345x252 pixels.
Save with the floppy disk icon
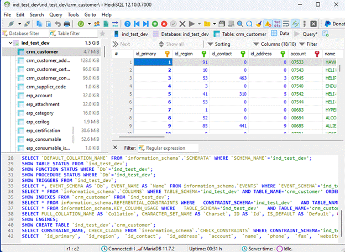[222, 24]
